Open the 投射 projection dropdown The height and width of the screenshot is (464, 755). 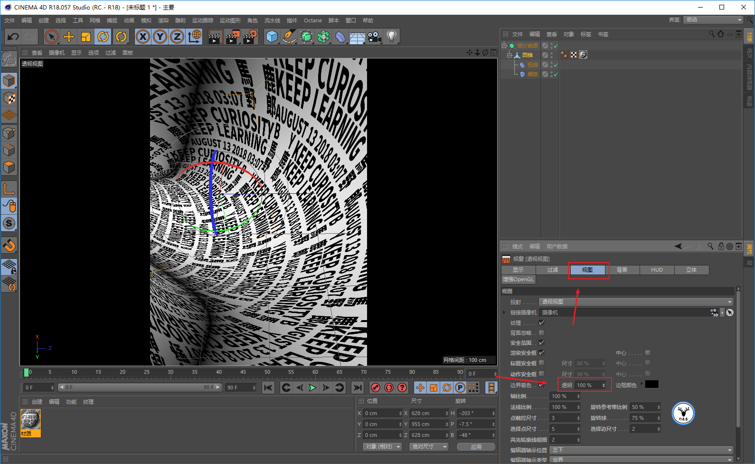pyautogui.click(x=636, y=302)
